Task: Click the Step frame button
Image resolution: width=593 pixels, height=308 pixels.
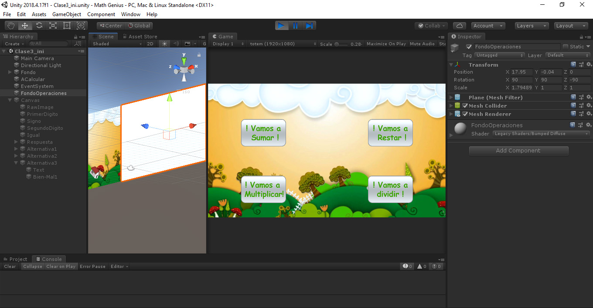Action: tap(309, 26)
